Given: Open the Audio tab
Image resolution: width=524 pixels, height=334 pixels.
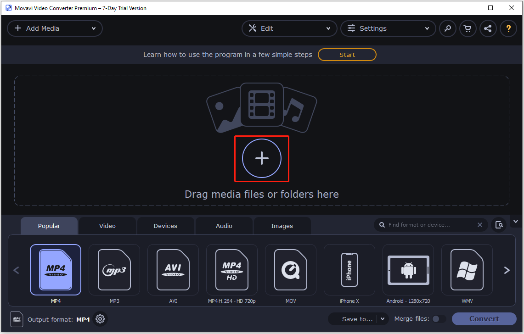Looking at the screenshot, I should (x=224, y=226).
